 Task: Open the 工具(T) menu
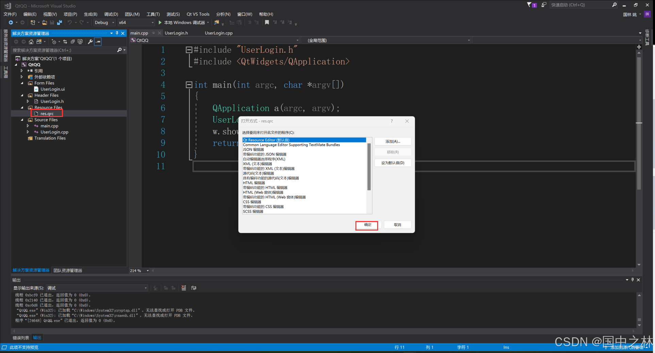click(153, 14)
